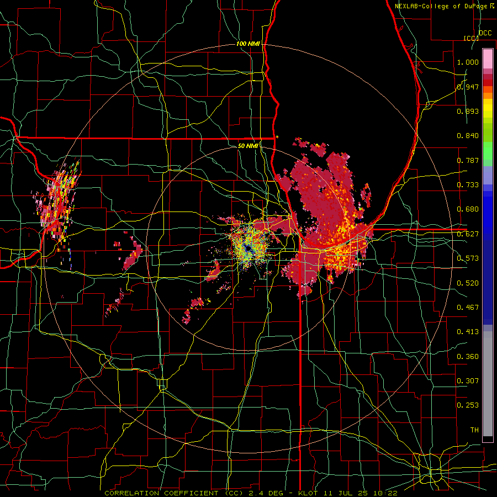Click the 2.4 DEG elevation angle text
Image resolution: width=497 pixels, height=497 pixels.
pyautogui.click(x=266, y=493)
